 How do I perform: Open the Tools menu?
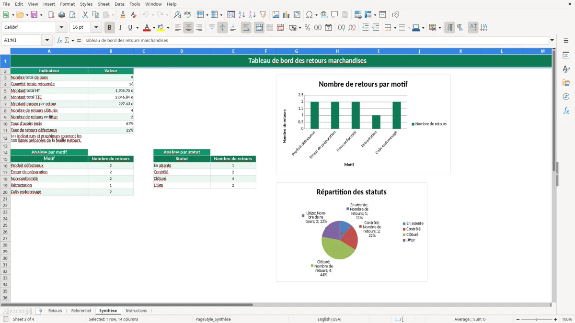tap(135, 4)
